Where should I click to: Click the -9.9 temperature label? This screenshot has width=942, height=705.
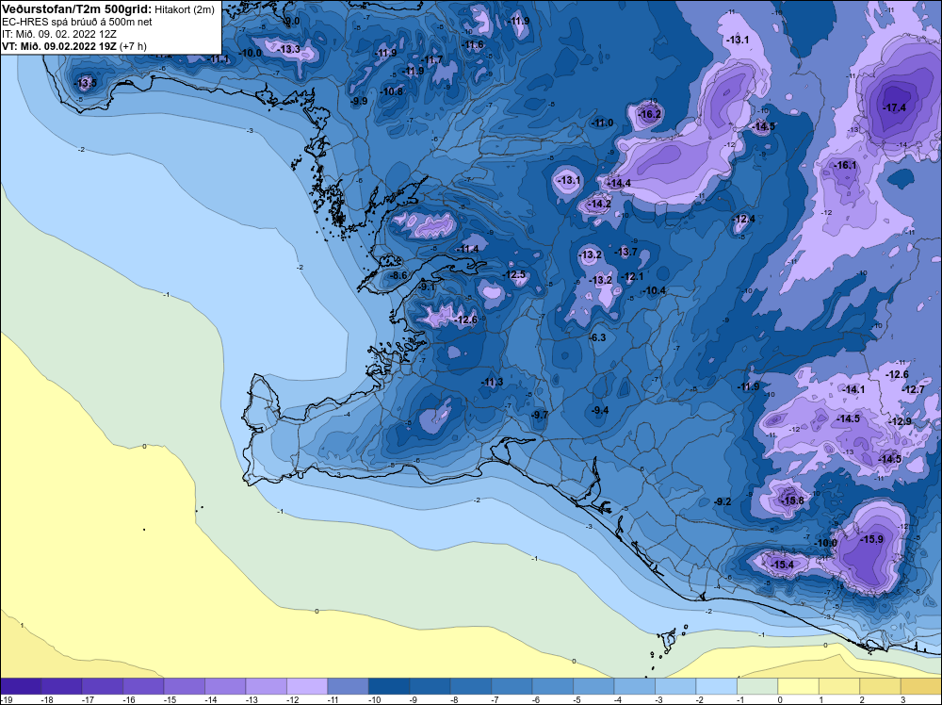(359, 101)
